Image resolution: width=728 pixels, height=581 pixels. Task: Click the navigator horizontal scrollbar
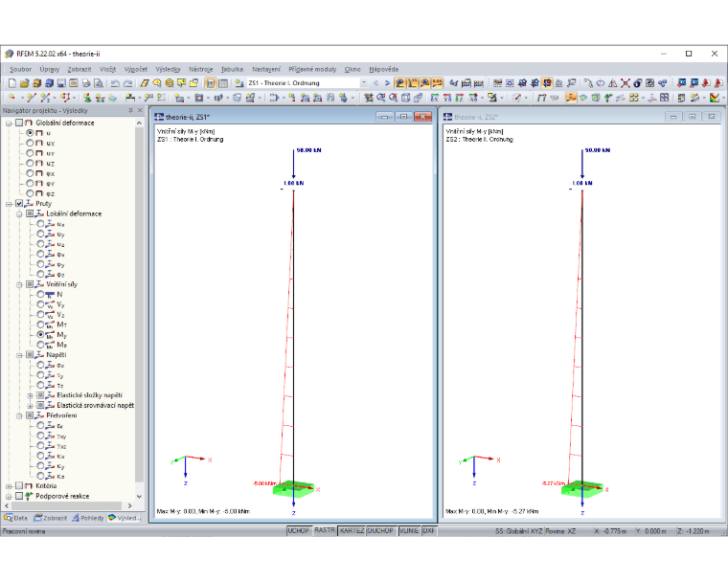tap(67, 505)
